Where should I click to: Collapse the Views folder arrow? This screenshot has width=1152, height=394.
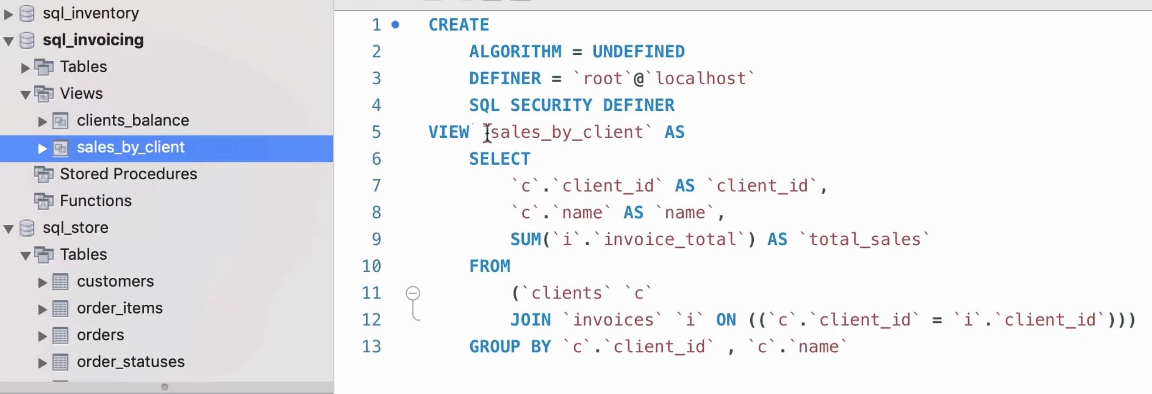click(26, 95)
